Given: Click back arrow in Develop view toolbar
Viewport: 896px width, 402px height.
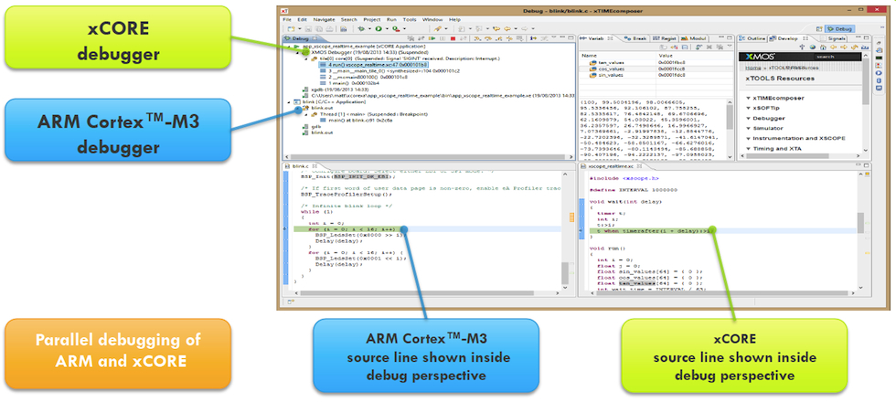Looking at the screenshot, I should (x=833, y=47).
